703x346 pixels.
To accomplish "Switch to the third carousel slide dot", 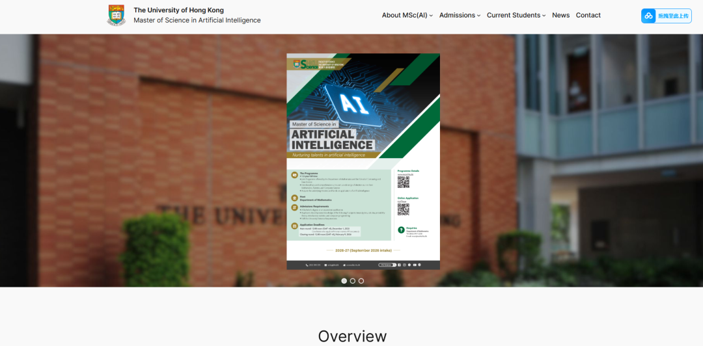I will (361, 281).
